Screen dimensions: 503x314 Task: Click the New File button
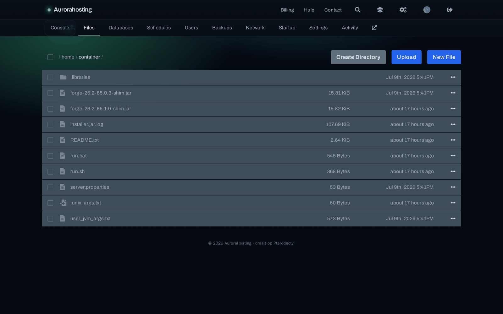pyautogui.click(x=444, y=57)
